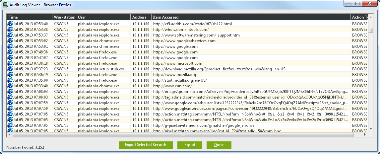Click the icon on the 07:53:02 row
380x154 pixels.
tap(10, 41)
